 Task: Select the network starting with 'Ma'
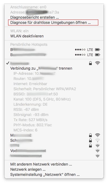coord(54,135)
